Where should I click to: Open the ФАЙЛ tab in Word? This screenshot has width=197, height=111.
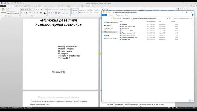click(3, 6)
